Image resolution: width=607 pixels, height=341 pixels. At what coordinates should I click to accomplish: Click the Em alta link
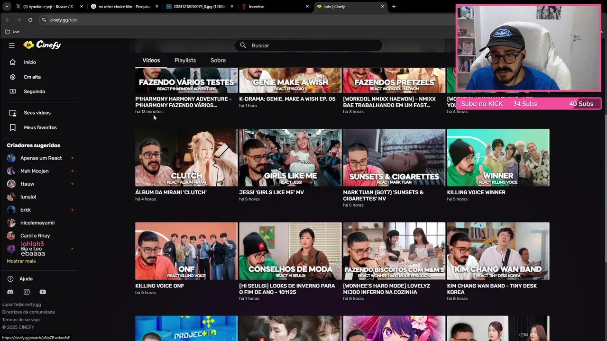coord(32,77)
